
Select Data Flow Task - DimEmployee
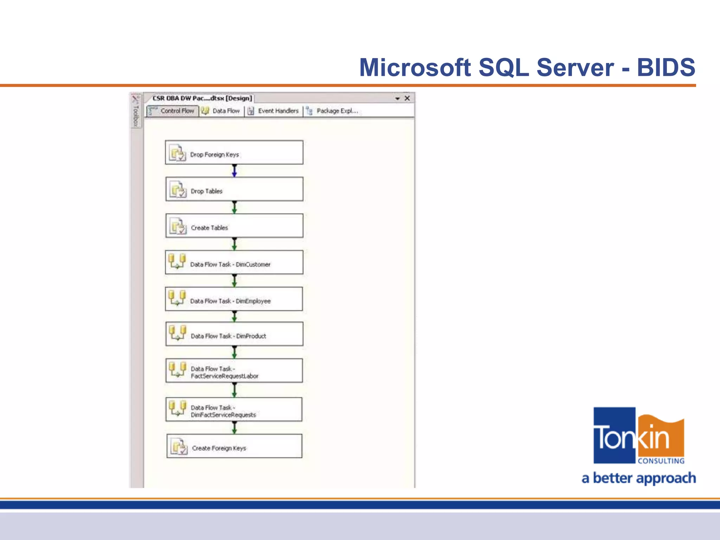[x=234, y=299]
